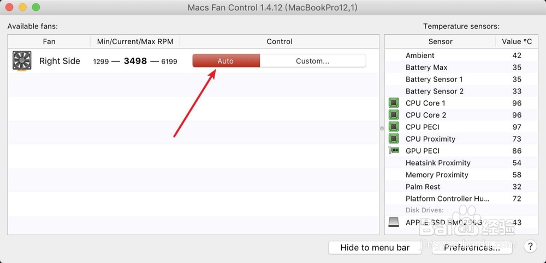Click the CPU PECI chip icon
This screenshot has height=263, width=546.
(x=394, y=127)
